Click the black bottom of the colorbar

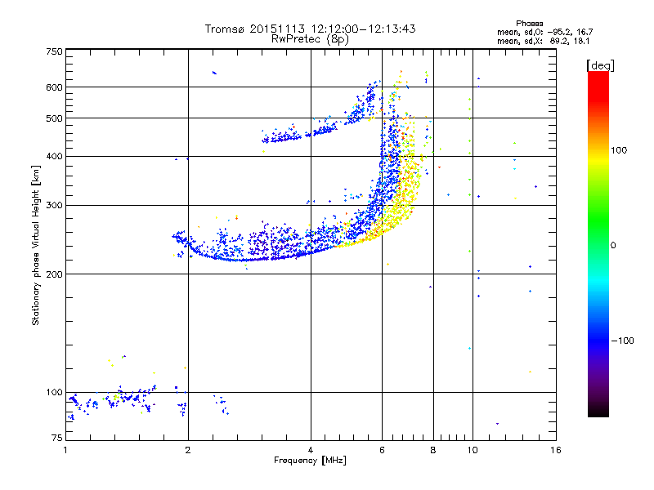click(x=598, y=412)
